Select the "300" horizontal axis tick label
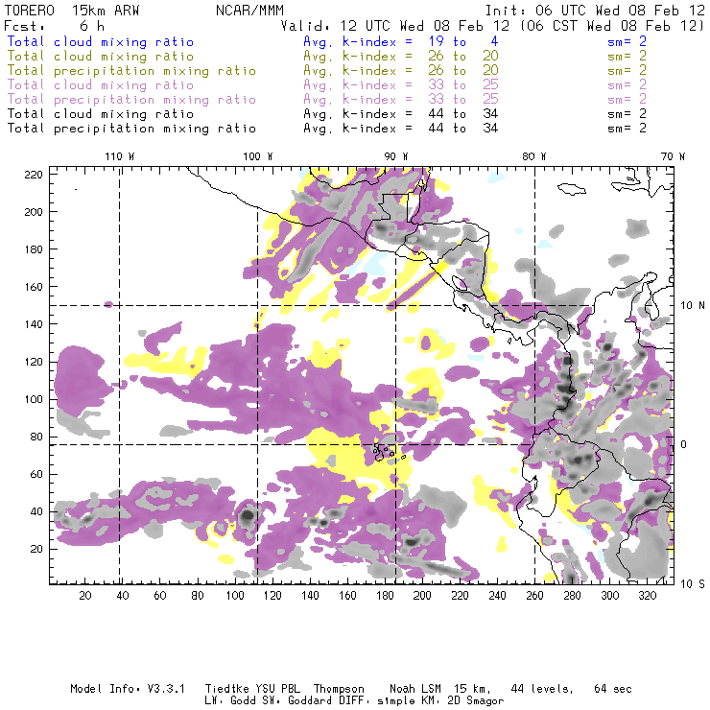Viewport: 710px width, 710px height. [x=610, y=596]
